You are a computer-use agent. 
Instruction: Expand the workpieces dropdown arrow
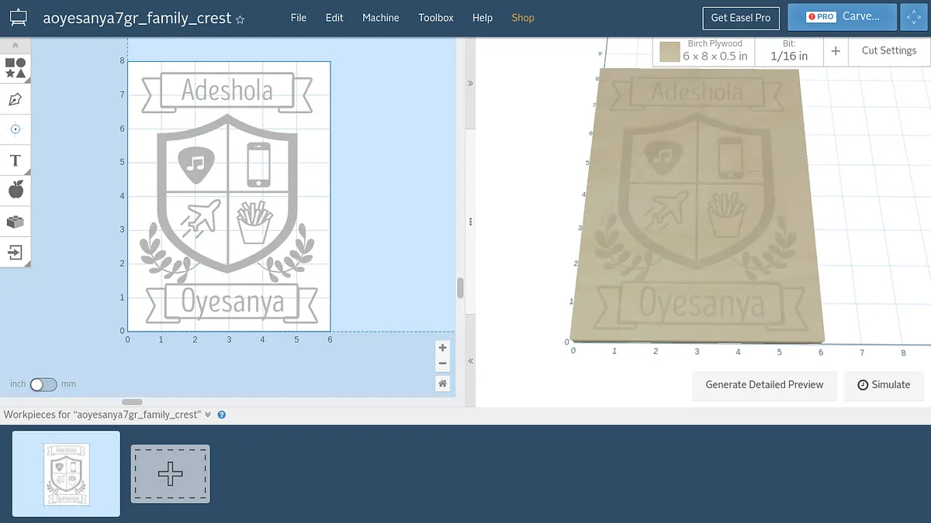coord(208,415)
